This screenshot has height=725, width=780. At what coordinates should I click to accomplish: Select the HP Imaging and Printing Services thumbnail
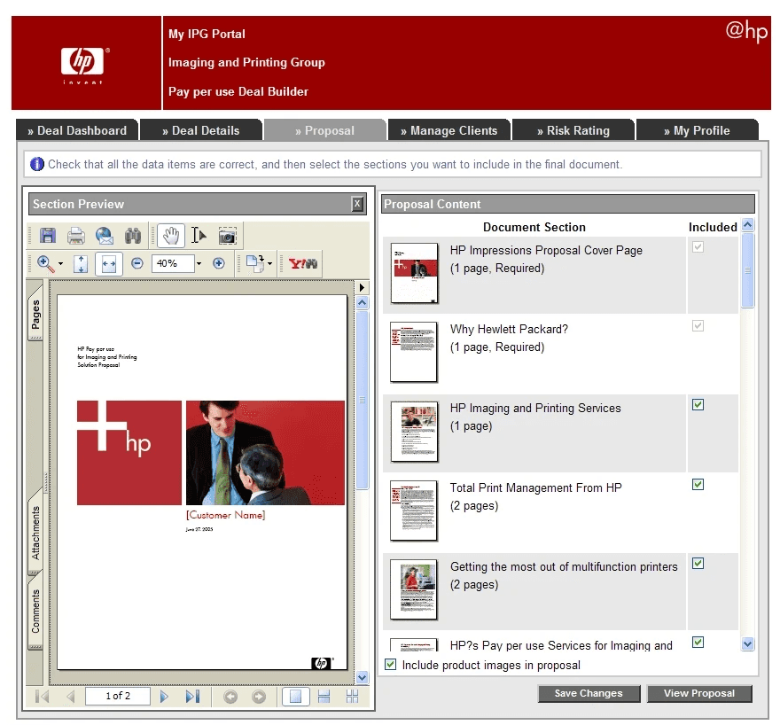pos(415,432)
